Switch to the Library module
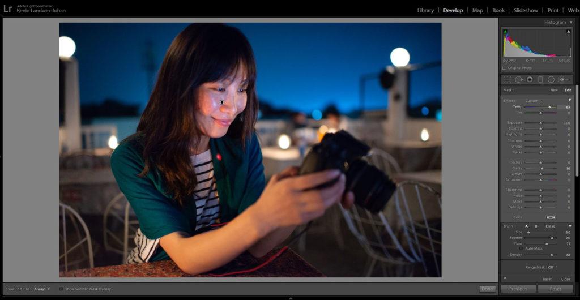580x300 pixels. coord(425,10)
